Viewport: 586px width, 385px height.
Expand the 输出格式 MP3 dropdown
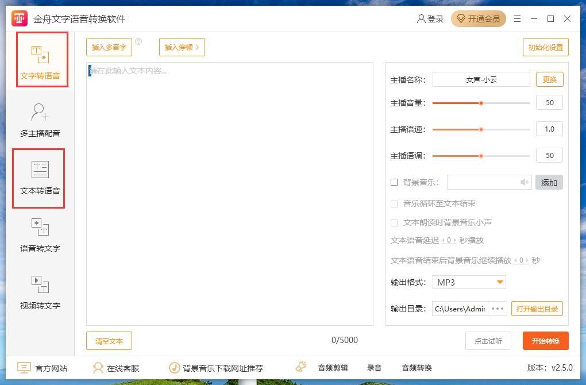[x=500, y=282]
